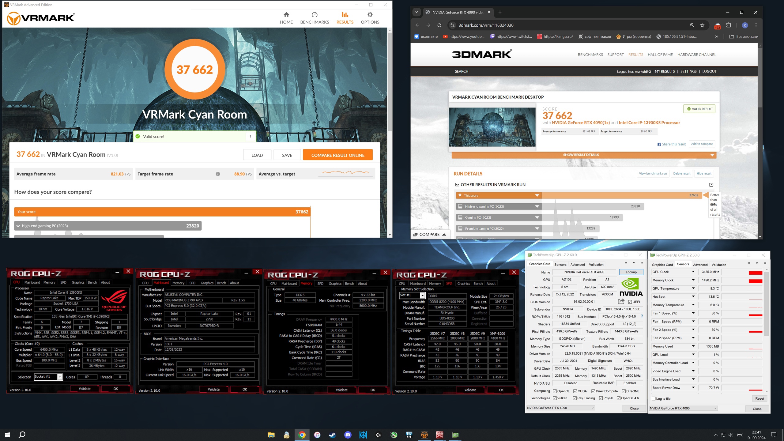The image size is (784, 441).
Task: Open the Slot #1 dropdown in CPU-Z SPD
Action: click(x=422, y=295)
